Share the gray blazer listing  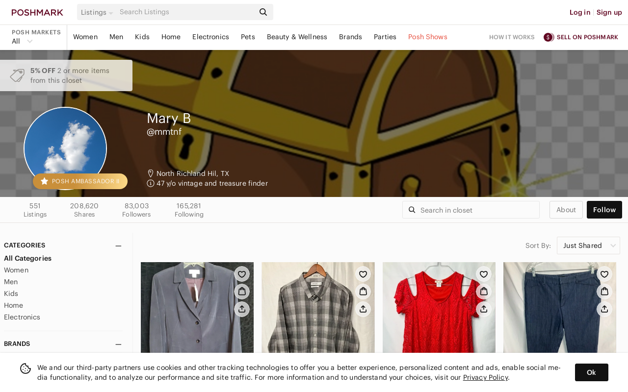point(242,309)
